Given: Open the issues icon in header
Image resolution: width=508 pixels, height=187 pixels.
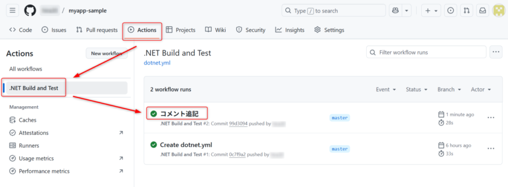Looking at the screenshot, I should (x=450, y=11).
